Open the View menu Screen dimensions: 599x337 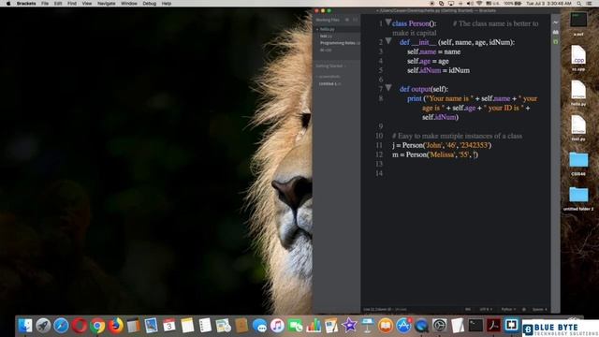pos(87,4)
